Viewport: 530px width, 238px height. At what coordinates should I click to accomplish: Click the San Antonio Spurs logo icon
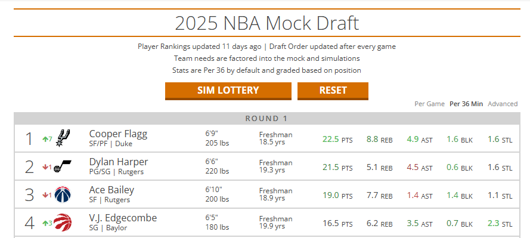pos(63,138)
